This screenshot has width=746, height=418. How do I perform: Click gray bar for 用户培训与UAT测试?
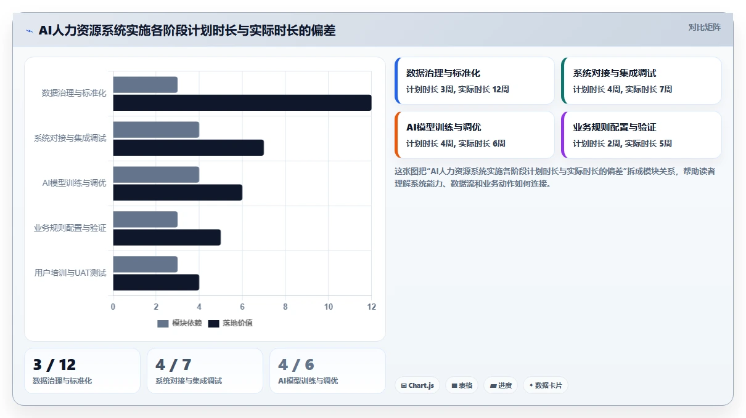pyautogui.click(x=146, y=265)
